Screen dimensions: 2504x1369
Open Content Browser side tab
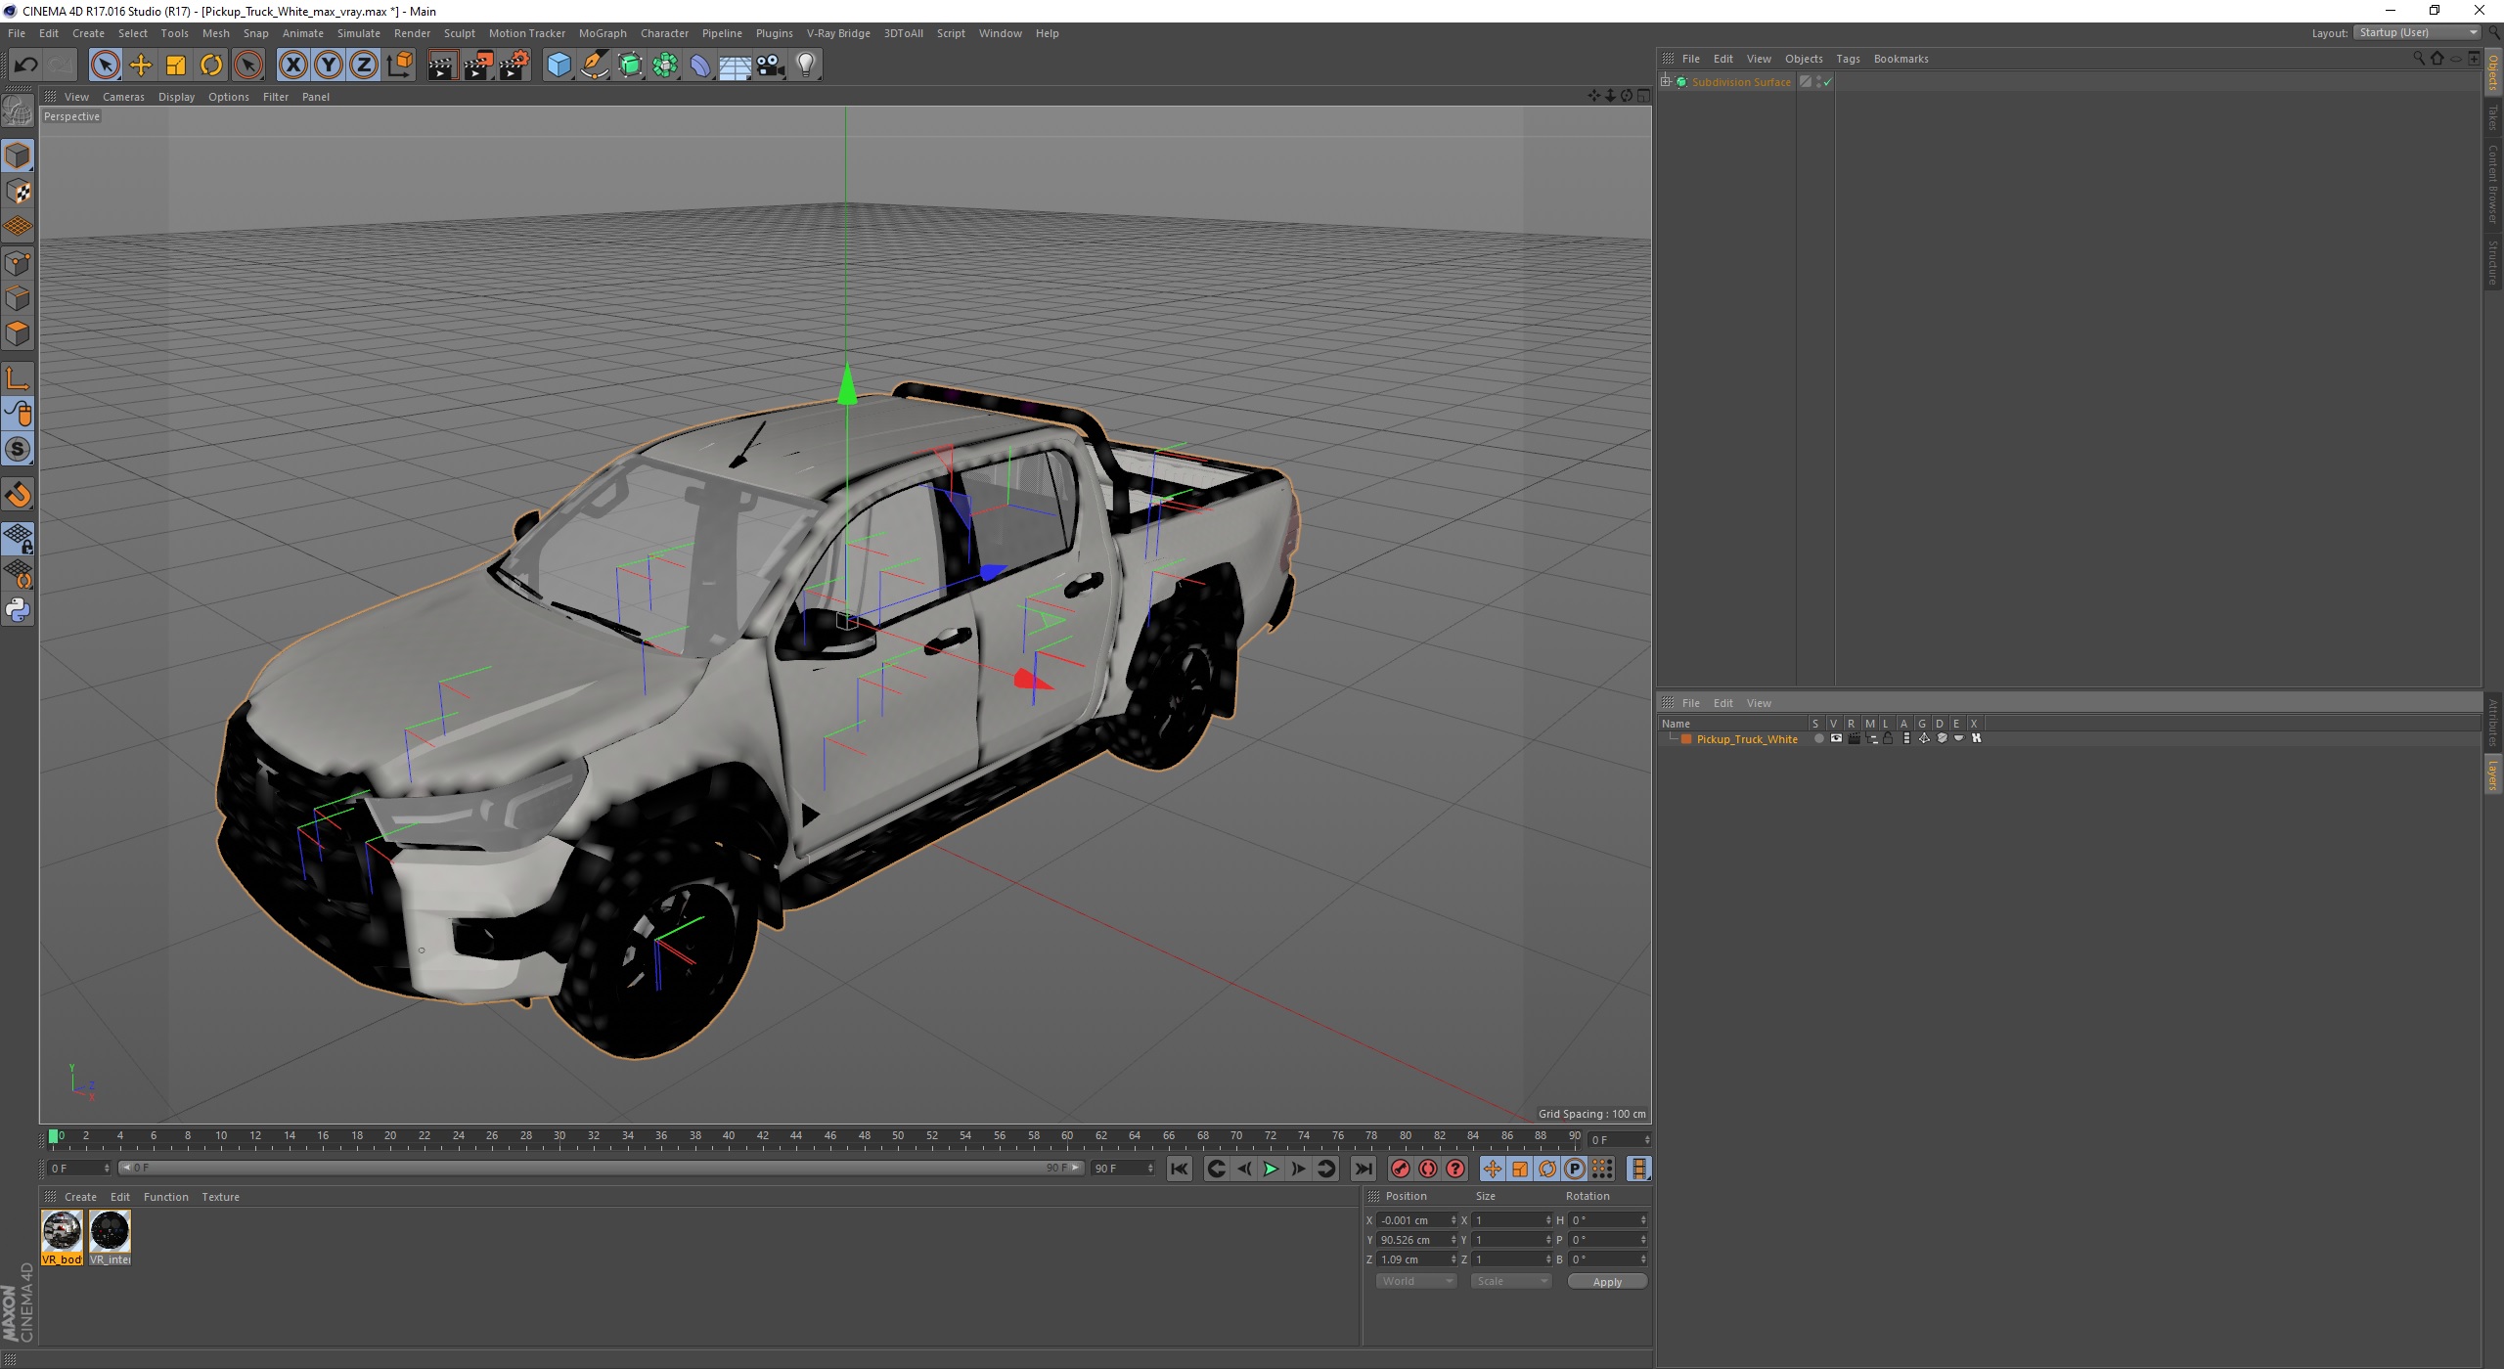click(2493, 184)
